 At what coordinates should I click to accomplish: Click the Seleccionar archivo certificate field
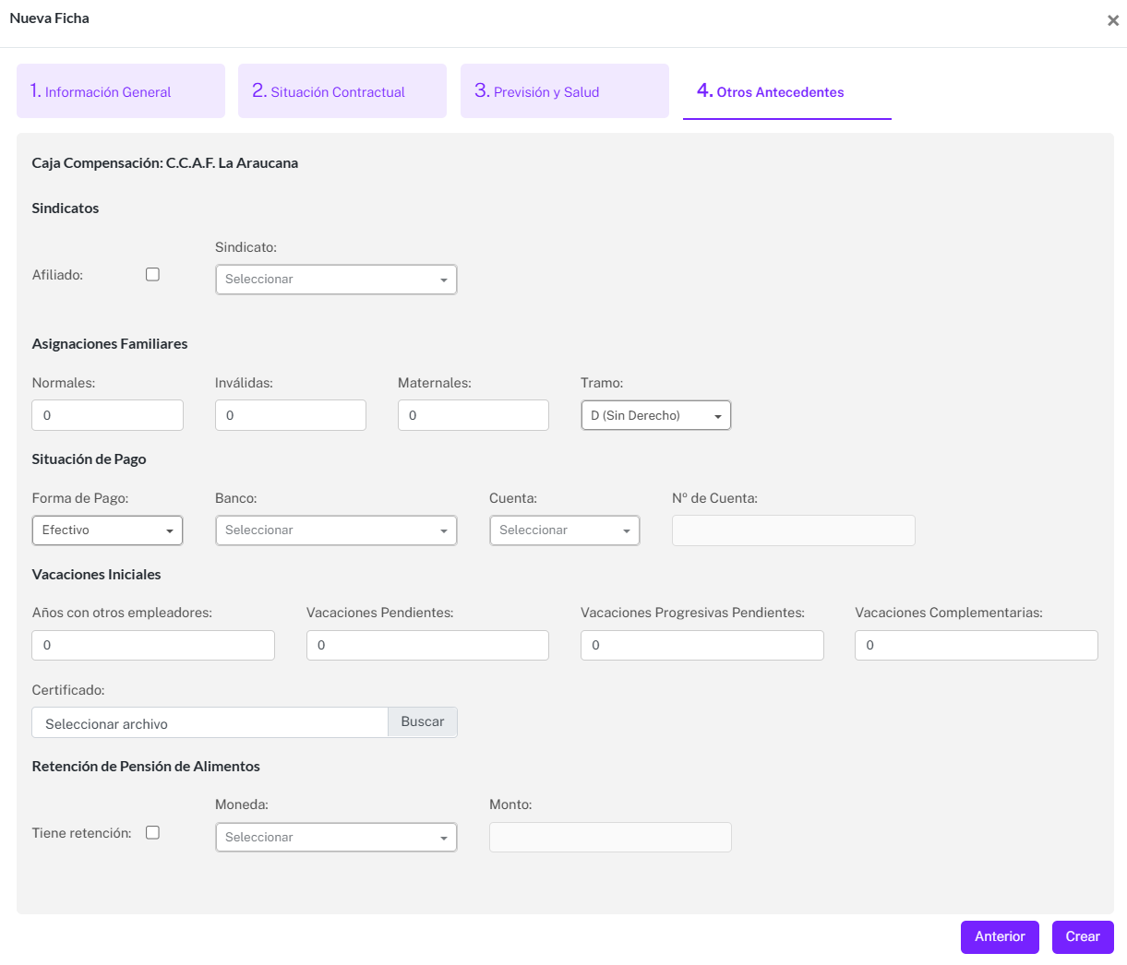coord(210,723)
